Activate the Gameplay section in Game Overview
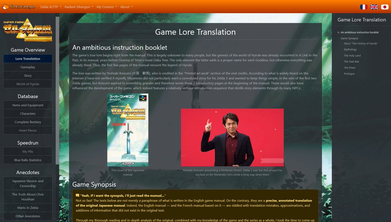The image size is (391, 222). [28, 67]
